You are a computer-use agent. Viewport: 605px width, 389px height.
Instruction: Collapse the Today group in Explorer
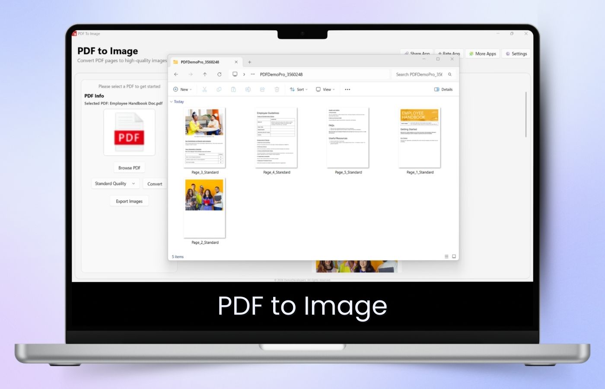172,102
